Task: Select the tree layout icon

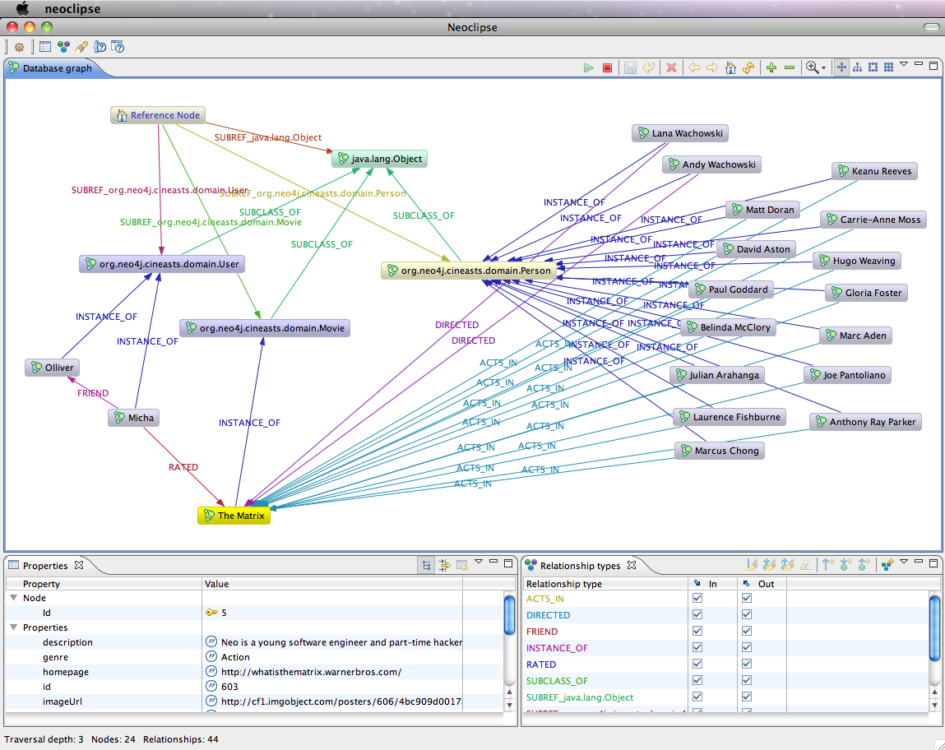Action: click(857, 68)
